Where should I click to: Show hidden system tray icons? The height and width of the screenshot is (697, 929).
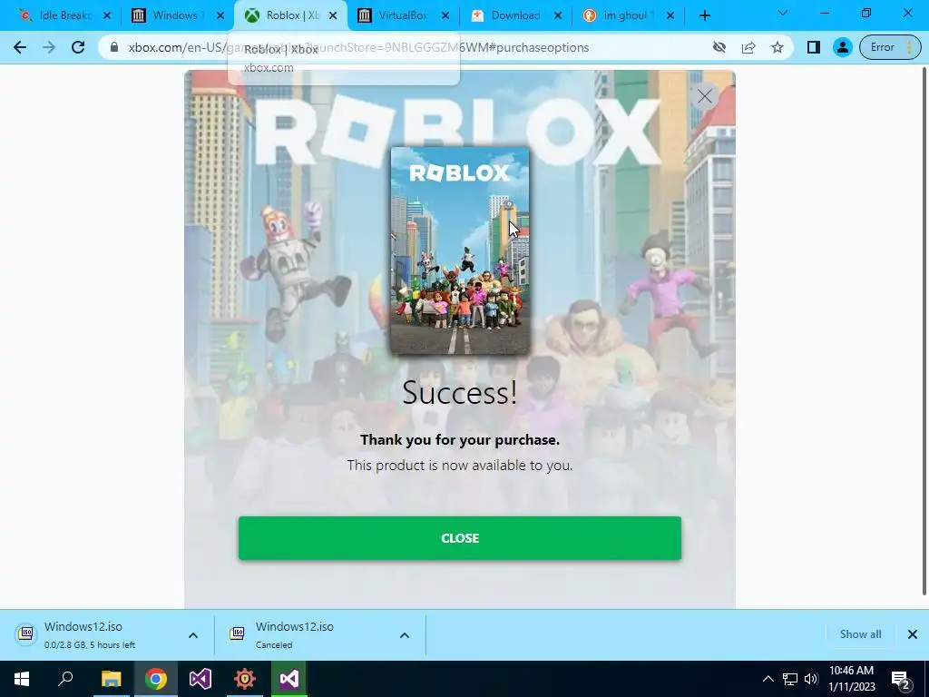[x=768, y=679]
